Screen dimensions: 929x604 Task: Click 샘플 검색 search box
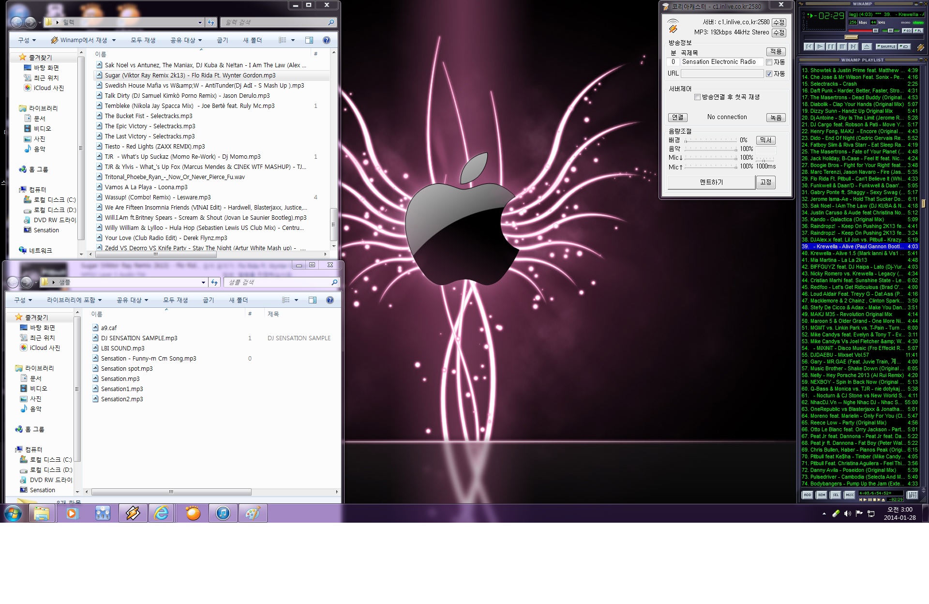click(x=282, y=282)
